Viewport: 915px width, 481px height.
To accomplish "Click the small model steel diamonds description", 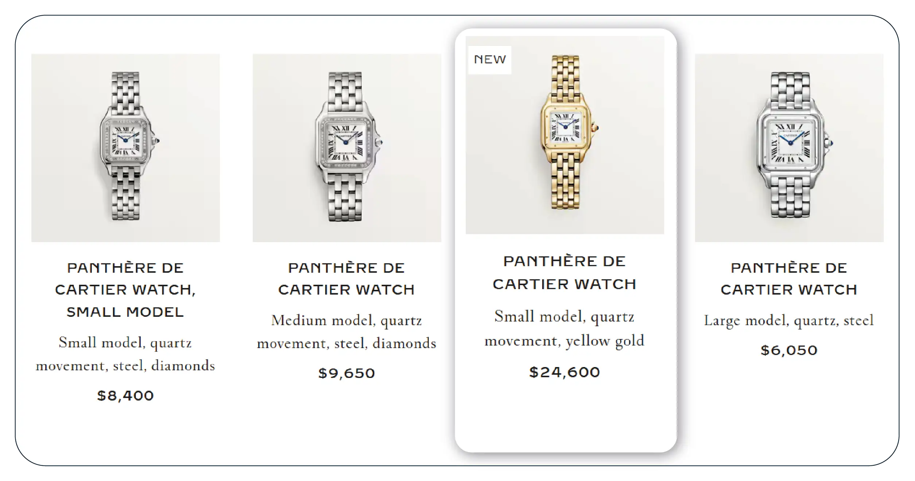I will click(x=125, y=354).
